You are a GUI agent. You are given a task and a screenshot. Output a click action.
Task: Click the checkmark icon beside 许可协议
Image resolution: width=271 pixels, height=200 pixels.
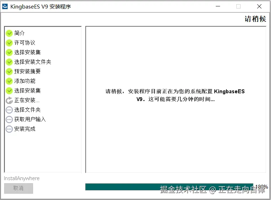point(9,43)
